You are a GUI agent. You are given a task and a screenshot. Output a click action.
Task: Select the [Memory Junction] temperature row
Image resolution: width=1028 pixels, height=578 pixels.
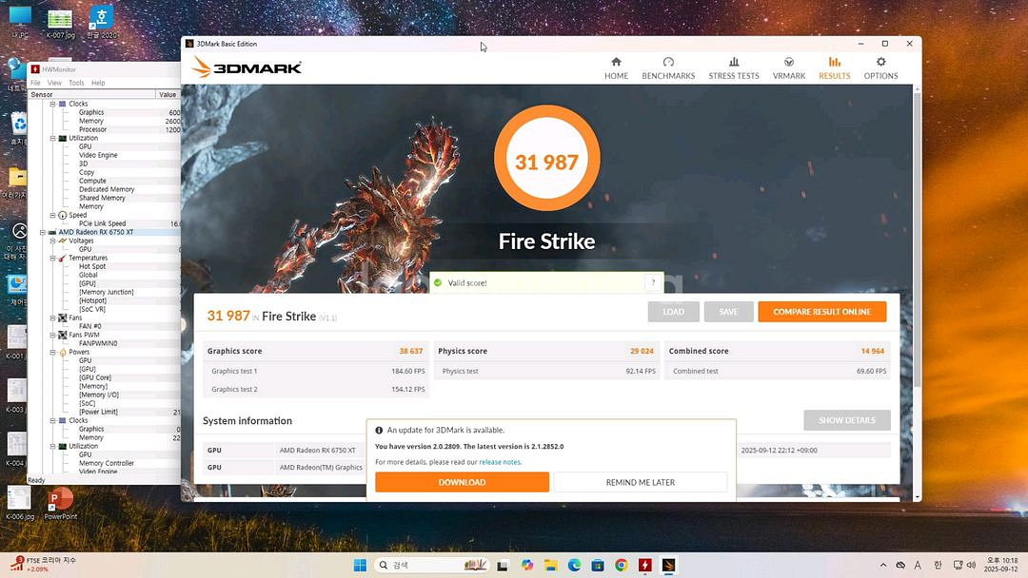click(x=107, y=292)
